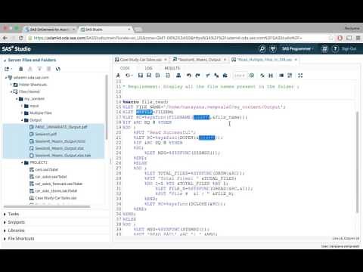Expand the Folder Shortcuts node
Image resolution: width=363 pixels, height=272 pixels.
[x=11, y=85]
